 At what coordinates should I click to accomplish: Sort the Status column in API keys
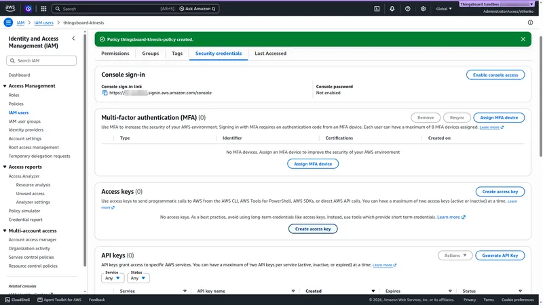tap(520, 291)
